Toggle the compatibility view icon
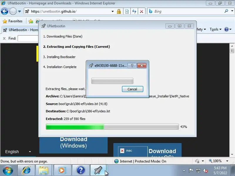Screen dimensions: 235x176 (127, 11)
